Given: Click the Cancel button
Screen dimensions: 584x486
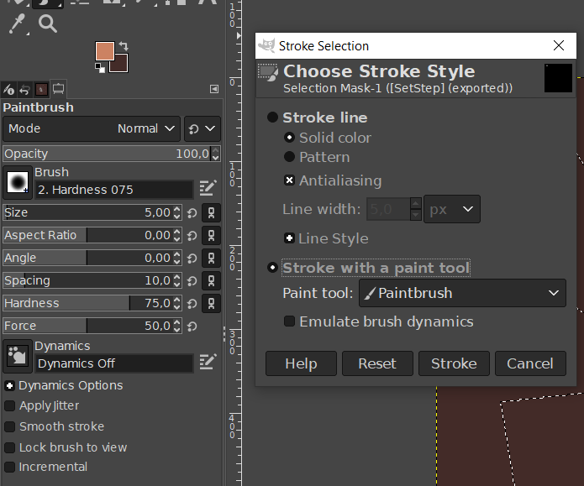Looking at the screenshot, I should (x=530, y=363).
